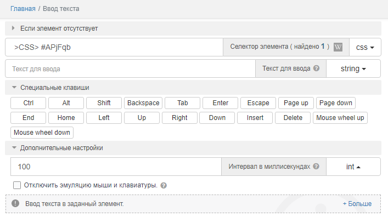The image size is (388, 217).
Task: Insert the Page down key
Action: pos(336,103)
